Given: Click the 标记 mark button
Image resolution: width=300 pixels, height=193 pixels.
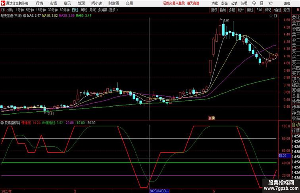Looking at the screenshot, I should pyautogui.click(x=268, y=10).
